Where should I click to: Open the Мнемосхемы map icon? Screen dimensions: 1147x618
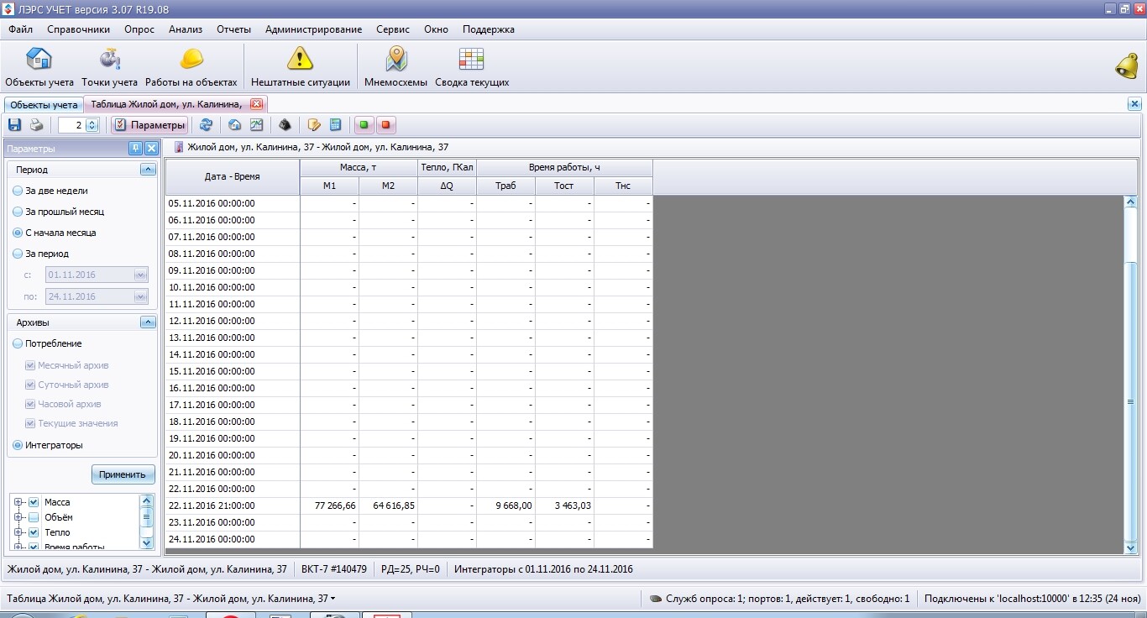click(x=395, y=67)
